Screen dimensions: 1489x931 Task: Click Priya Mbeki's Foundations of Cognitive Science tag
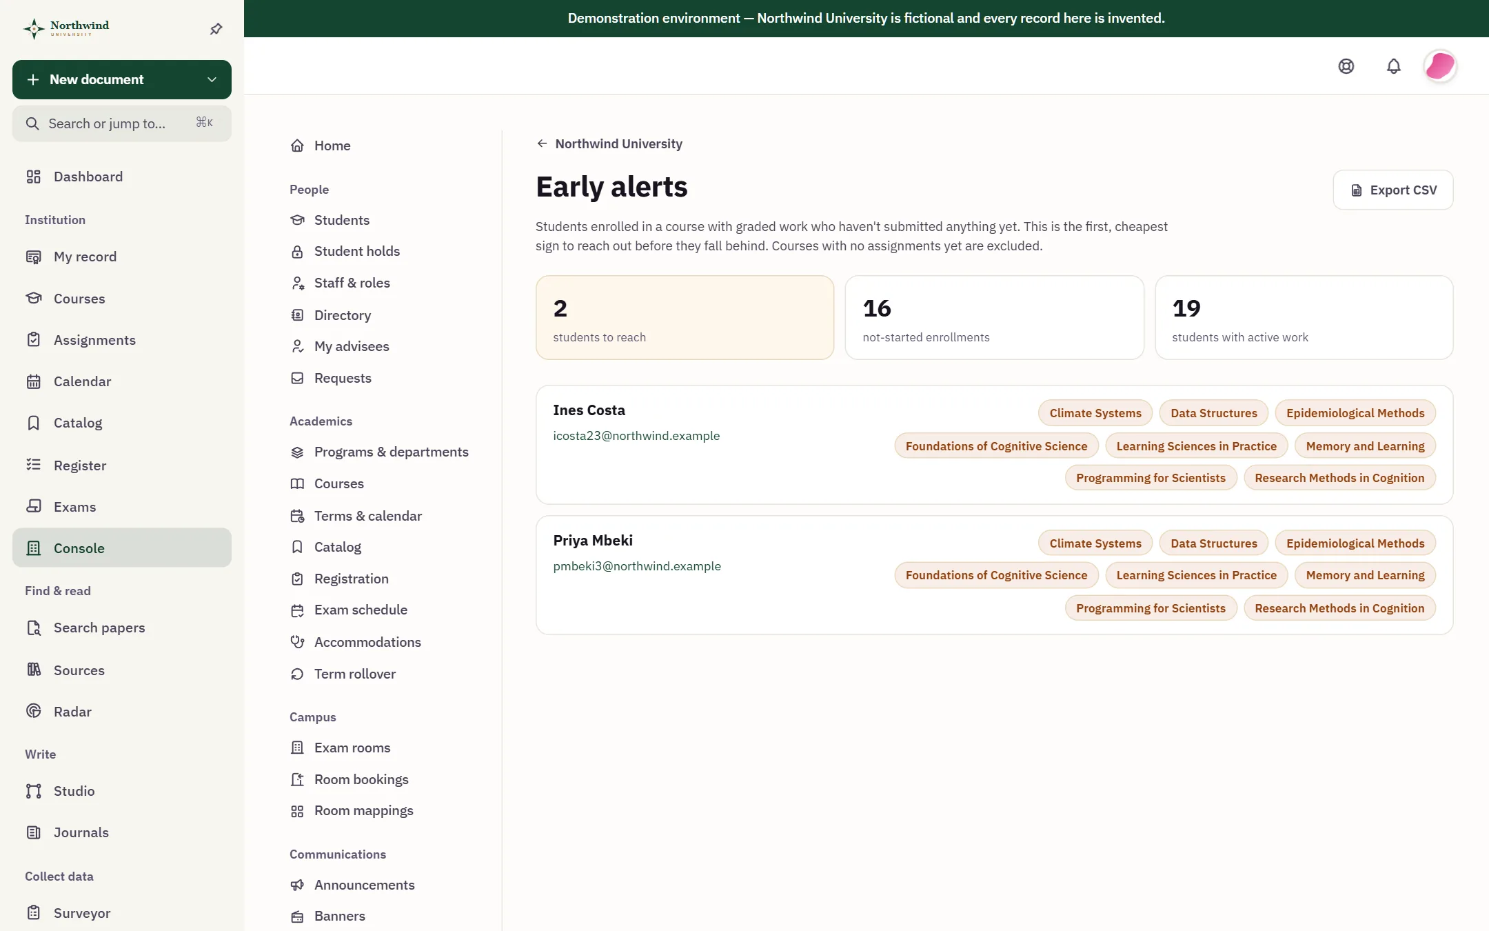[x=996, y=575]
